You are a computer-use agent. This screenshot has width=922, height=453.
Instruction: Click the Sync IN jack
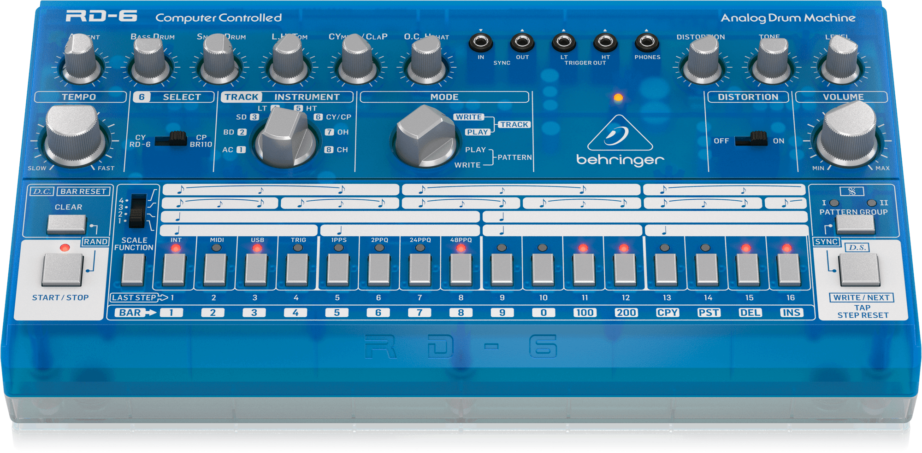[x=480, y=43]
